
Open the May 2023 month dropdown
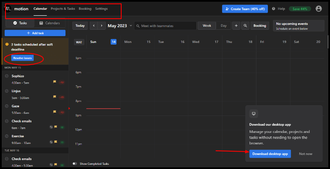coord(120,25)
